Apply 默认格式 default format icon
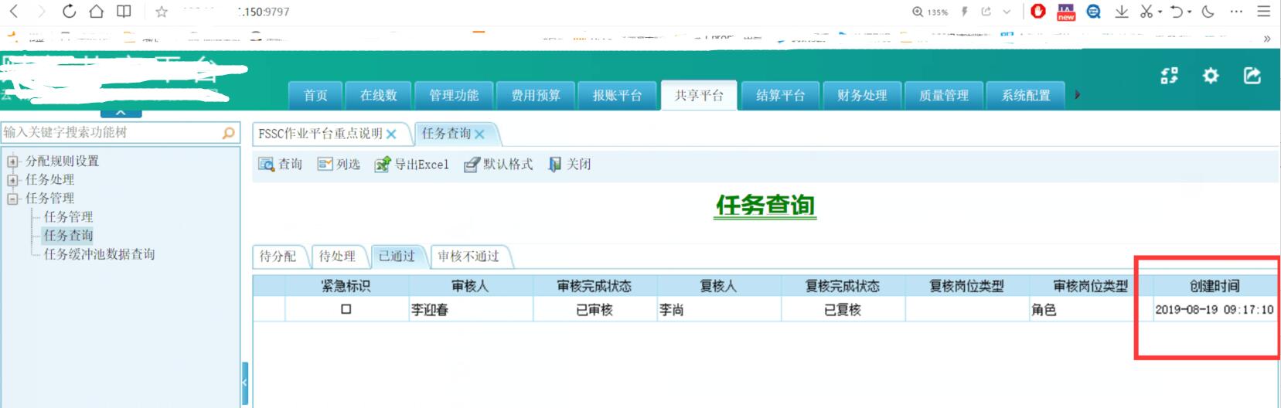 472,165
